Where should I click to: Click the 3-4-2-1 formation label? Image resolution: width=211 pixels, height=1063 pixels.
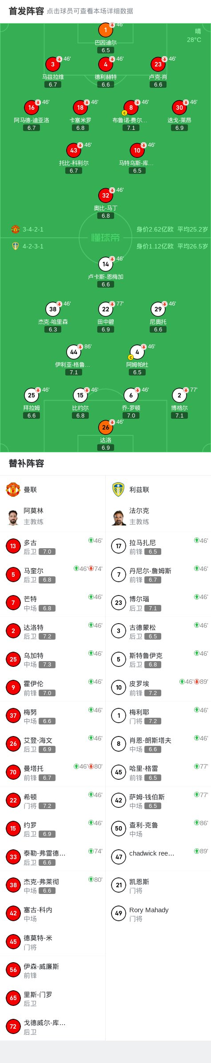pos(33,229)
